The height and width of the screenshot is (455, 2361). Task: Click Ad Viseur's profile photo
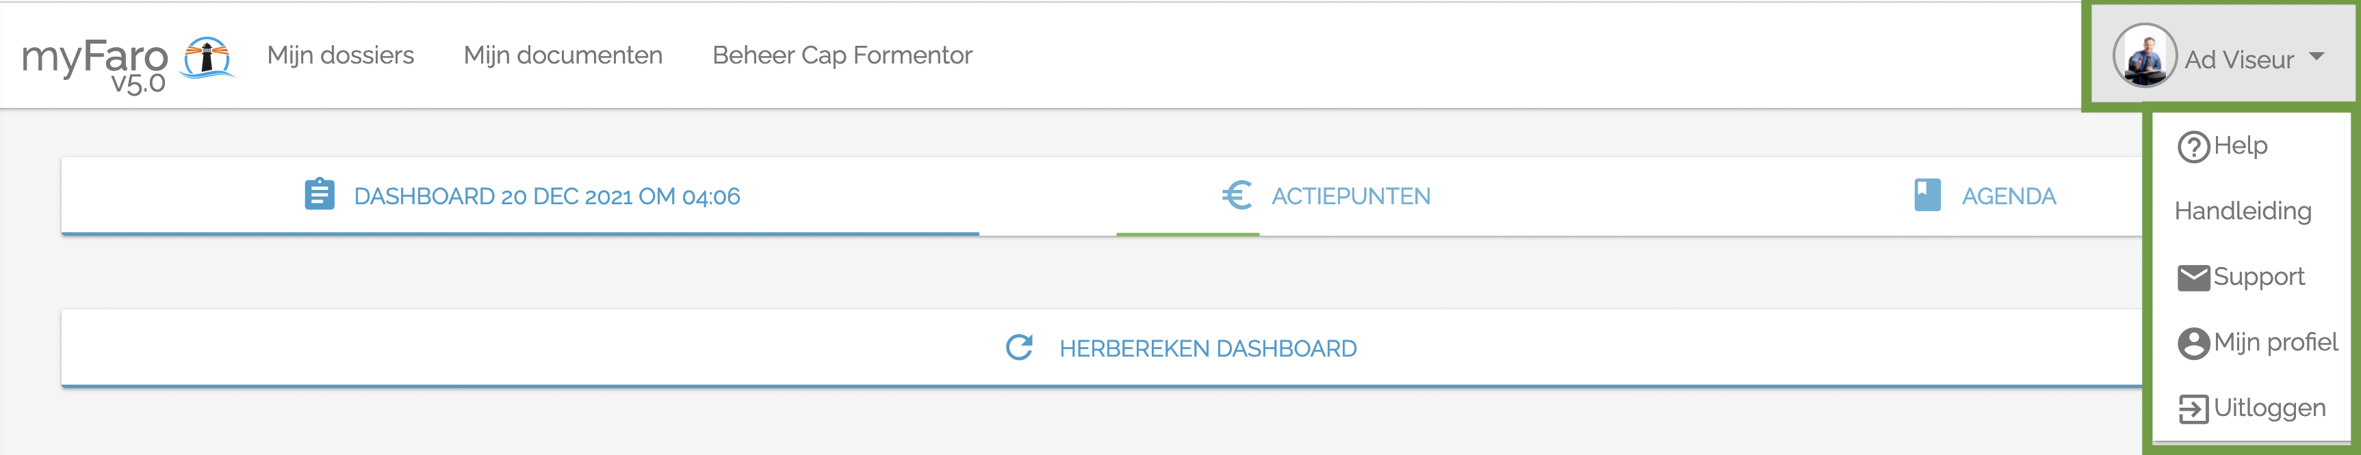tap(2145, 57)
